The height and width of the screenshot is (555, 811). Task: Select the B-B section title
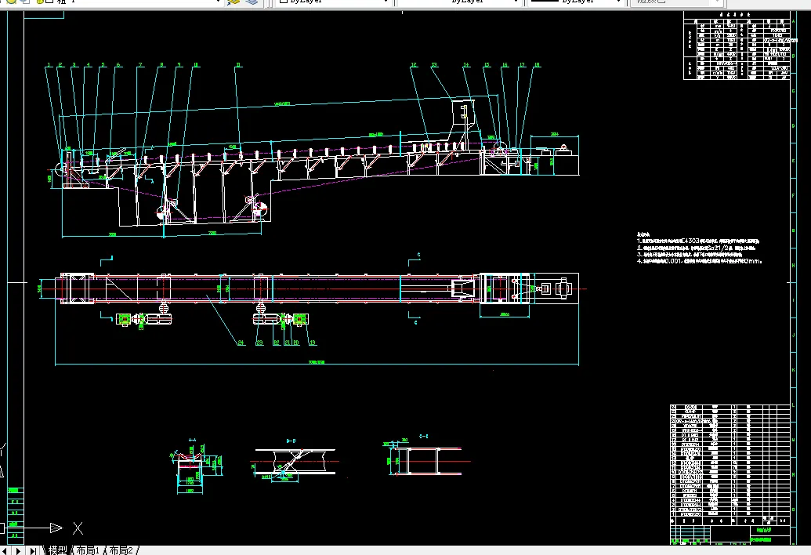[x=291, y=441]
